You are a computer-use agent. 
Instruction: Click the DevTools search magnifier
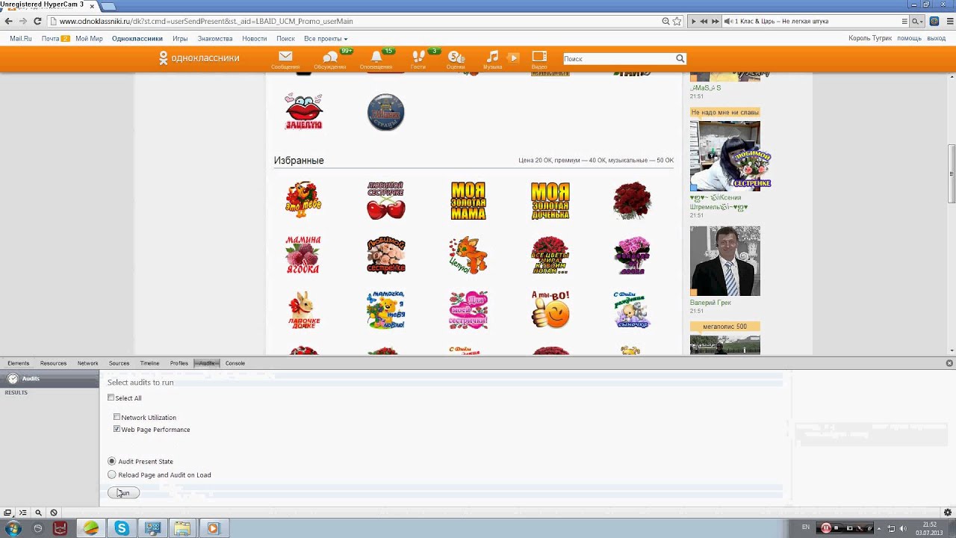[x=38, y=513]
